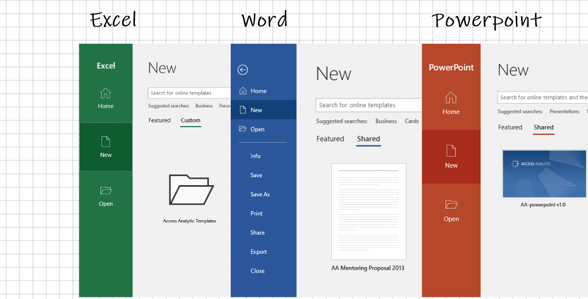Click the AA Mentoring Proposal 2013 caption

[x=368, y=268]
